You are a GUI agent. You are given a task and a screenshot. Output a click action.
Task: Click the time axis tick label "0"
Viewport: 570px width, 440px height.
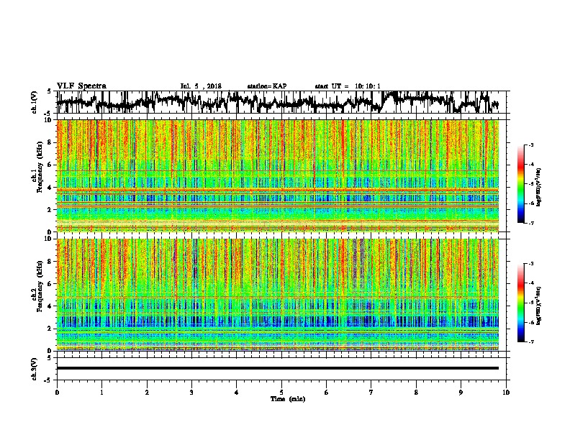tap(57, 393)
